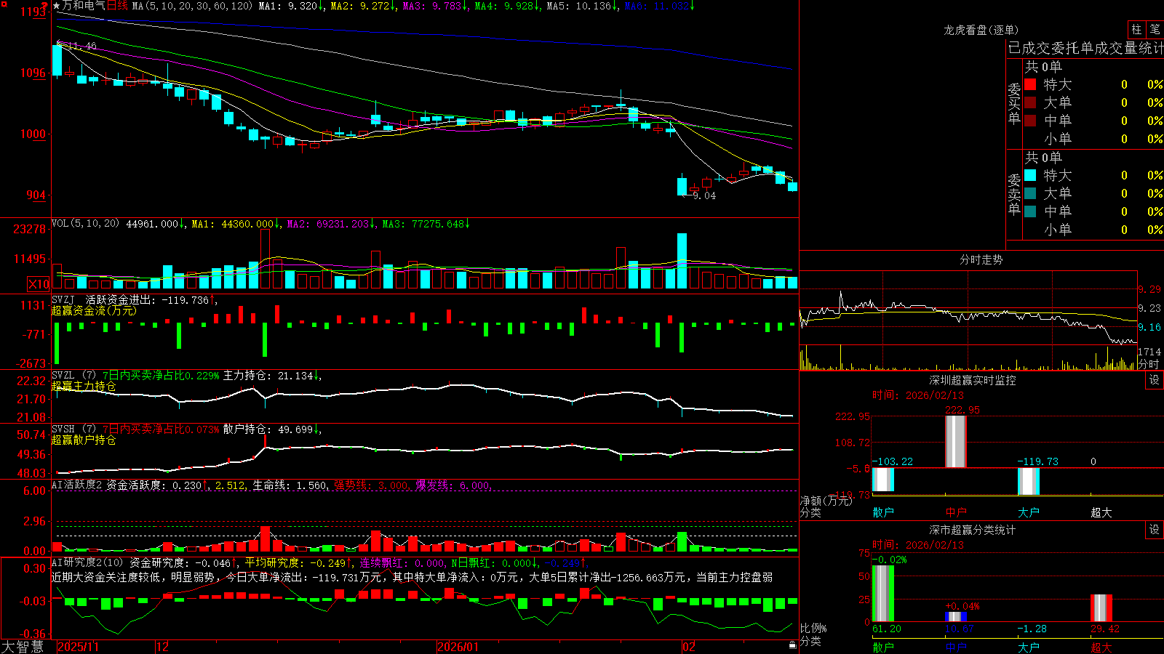Click the blue 中户 10.67 bar in 深市超赢分类统计
The image size is (1164, 654).
[x=956, y=617]
